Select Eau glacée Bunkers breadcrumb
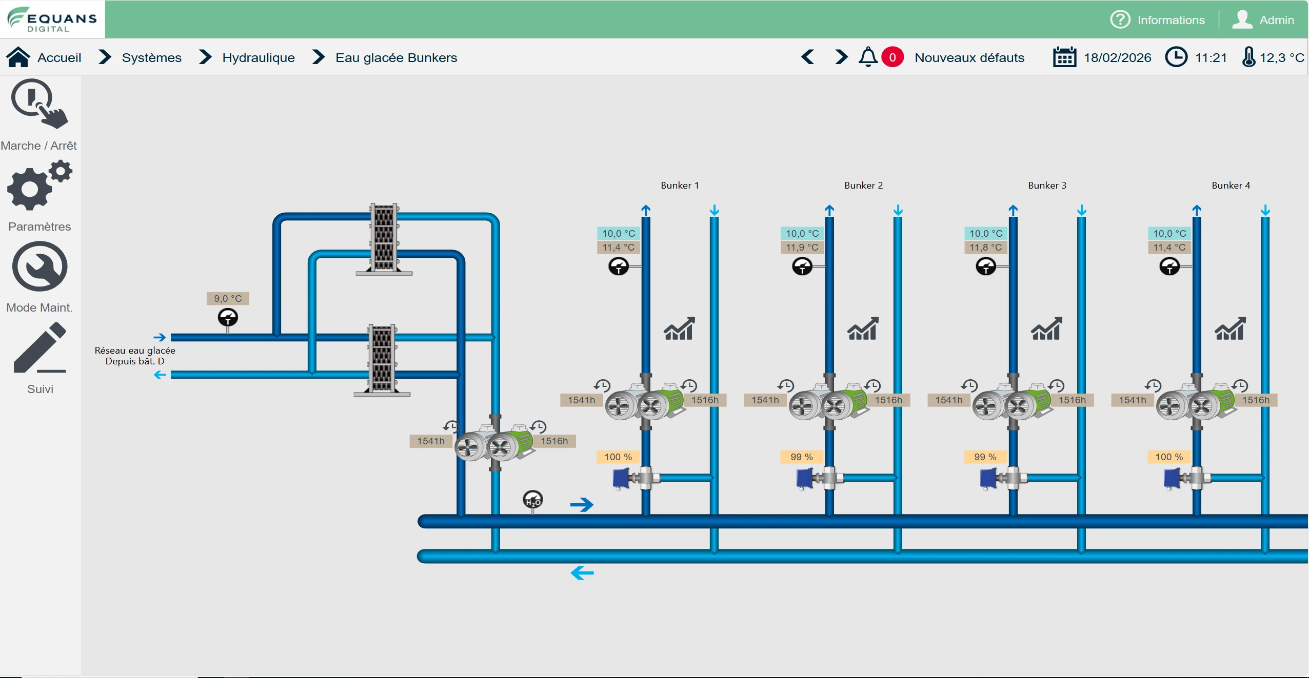 coord(396,57)
